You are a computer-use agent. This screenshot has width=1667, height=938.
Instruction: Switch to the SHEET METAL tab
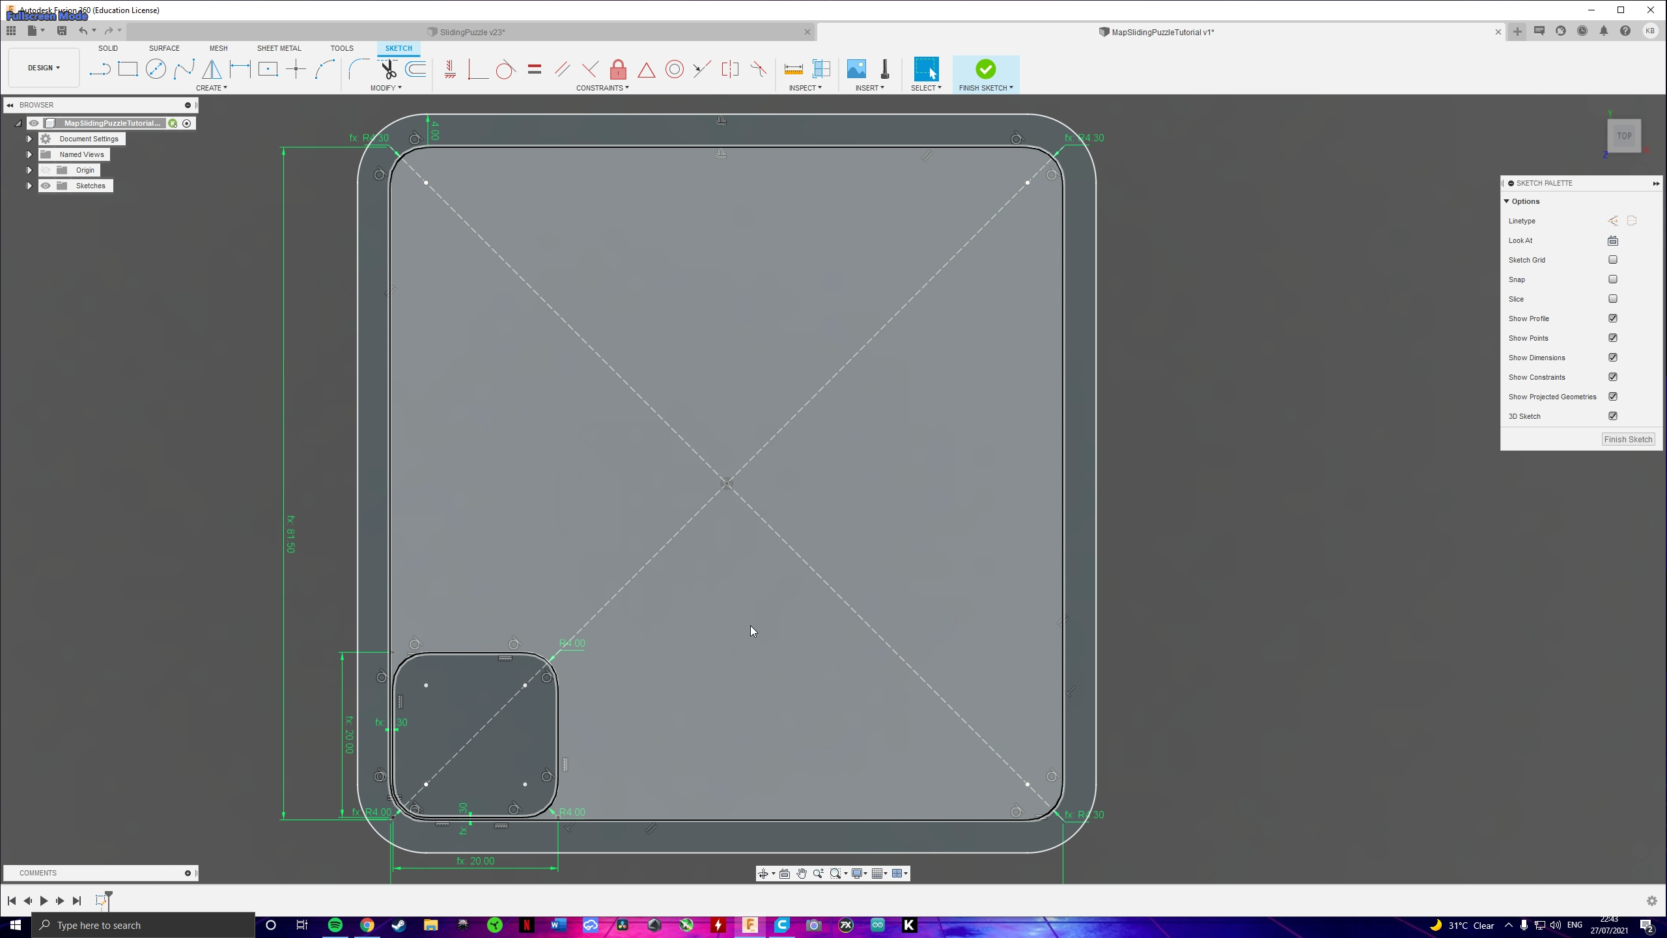click(x=279, y=48)
